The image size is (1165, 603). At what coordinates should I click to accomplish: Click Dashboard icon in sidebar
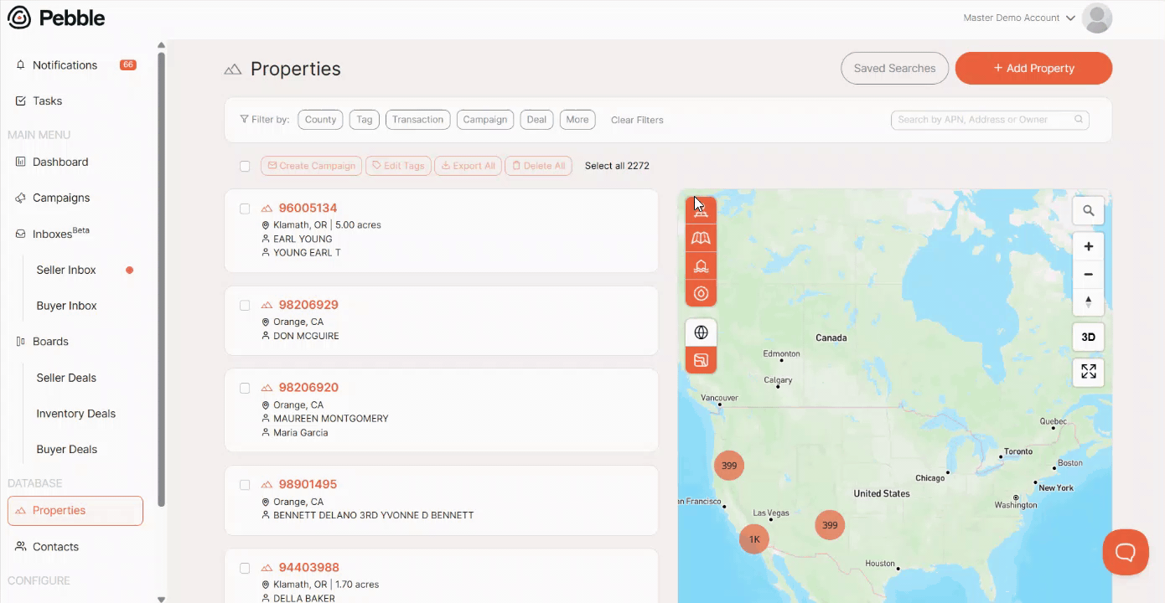click(x=21, y=162)
